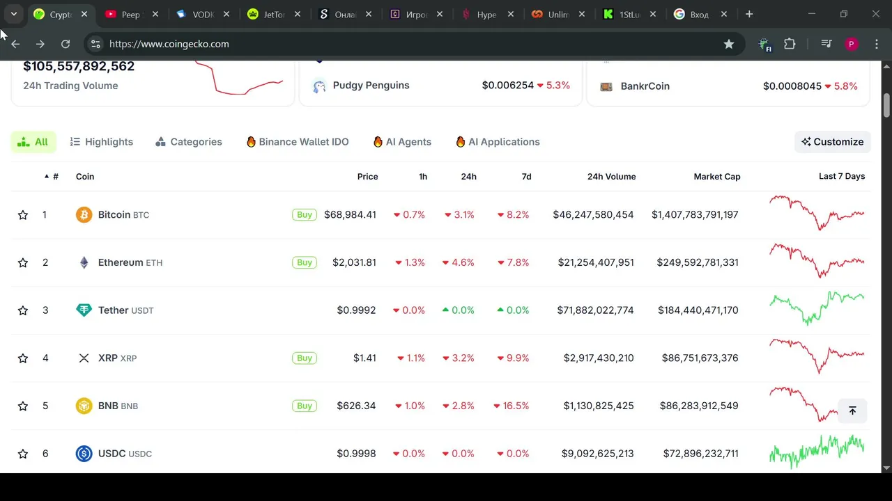The width and height of the screenshot is (892, 501).
Task: Select the All filter tab
Action: tap(33, 142)
